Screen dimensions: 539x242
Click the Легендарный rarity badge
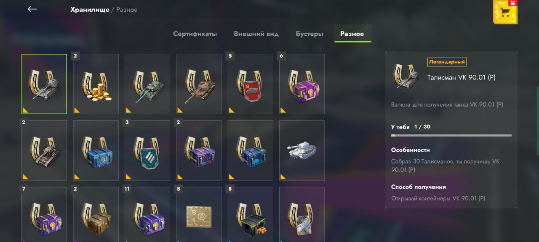point(447,62)
